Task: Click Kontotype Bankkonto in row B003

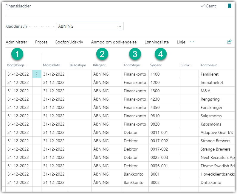Action: [x=135, y=182]
